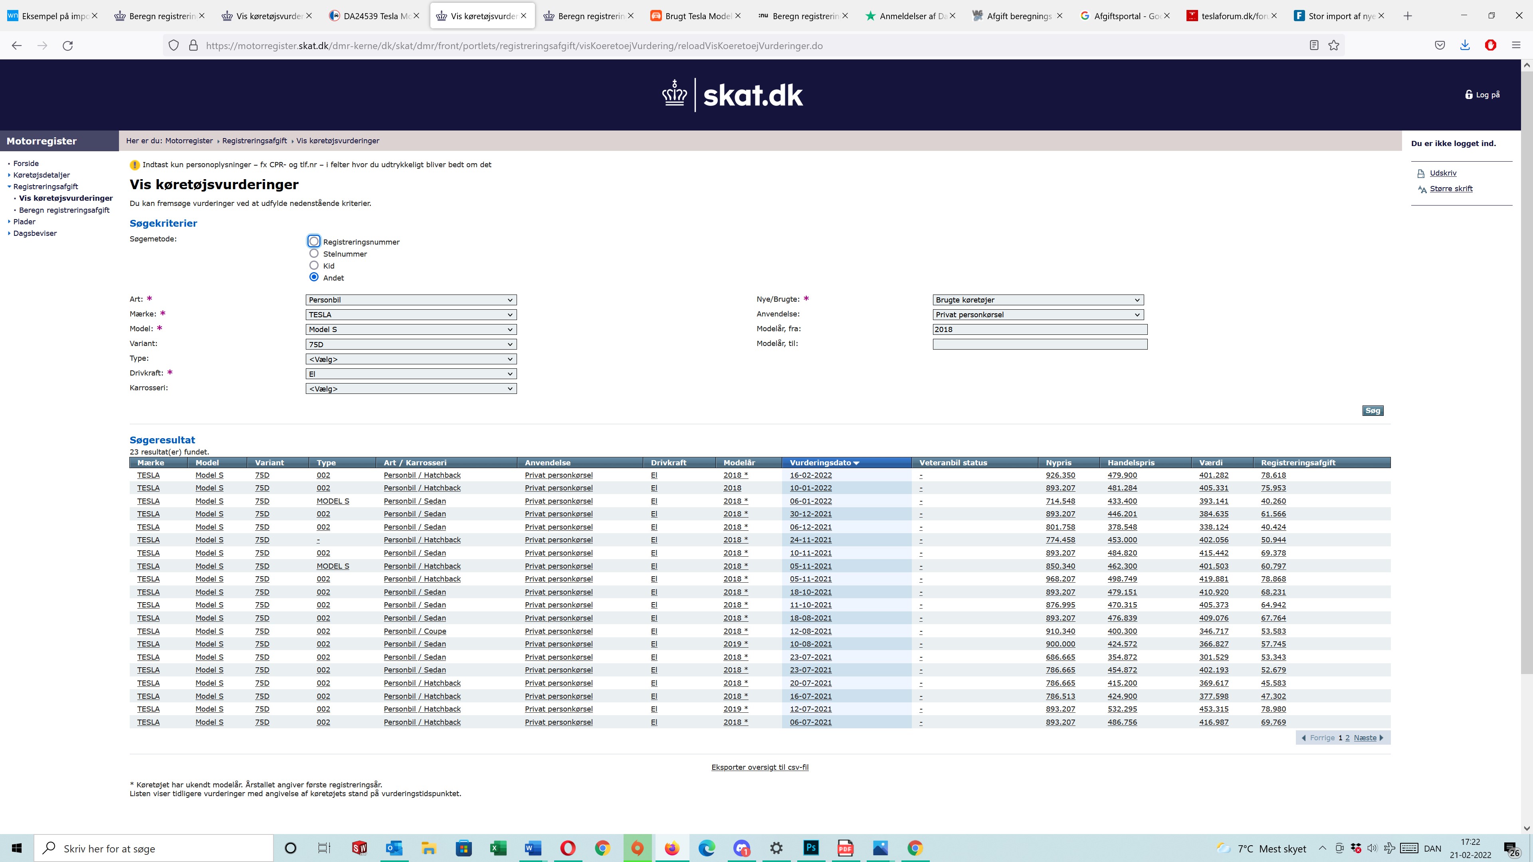The image size is (1533, 862).
Task: Click Eksporter oversigt til csv-fil link
Action: click(x=760, y=767)
